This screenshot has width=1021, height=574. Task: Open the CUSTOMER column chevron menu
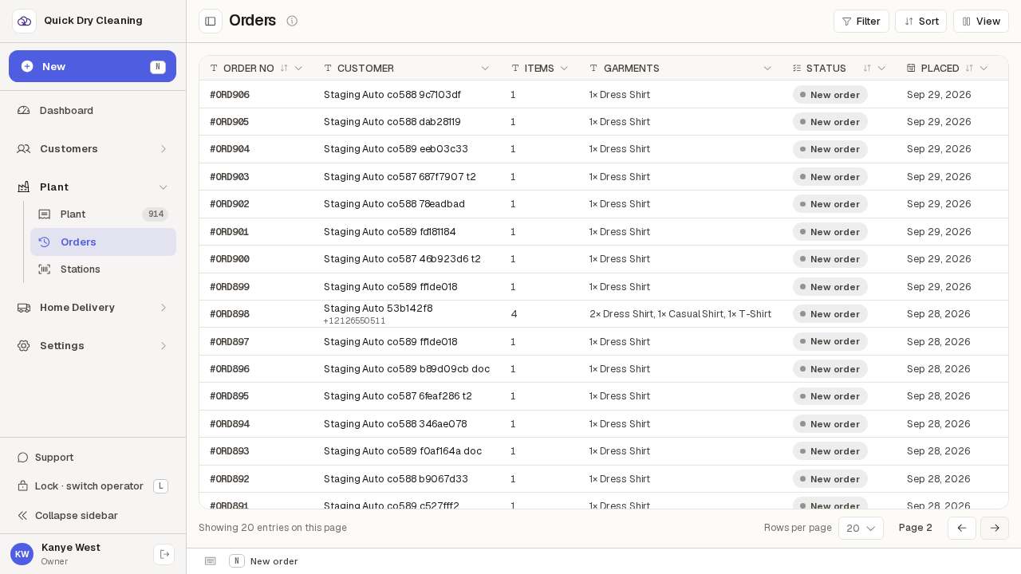click(485, 69)
